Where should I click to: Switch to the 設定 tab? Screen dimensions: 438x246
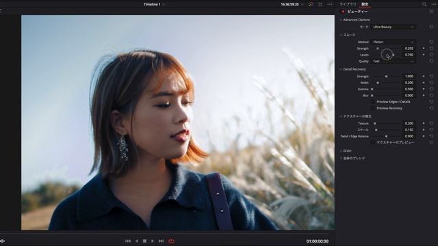[365, 4]
